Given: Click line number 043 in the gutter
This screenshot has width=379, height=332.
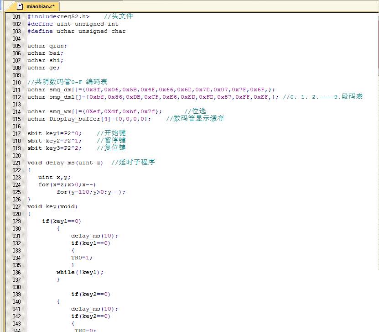Looking at the screenshot, I should 16,323.
